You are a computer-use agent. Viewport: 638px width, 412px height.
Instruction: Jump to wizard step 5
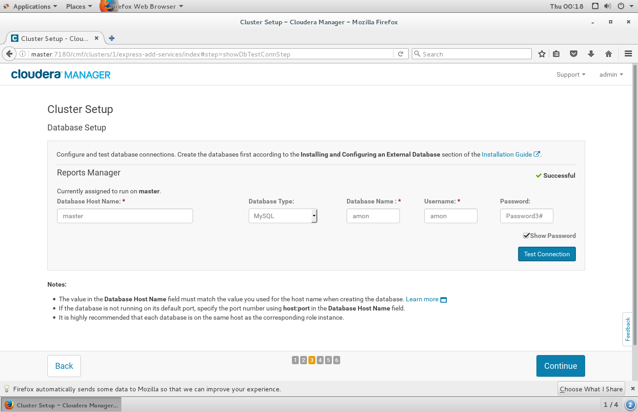[x=328, y=360]
